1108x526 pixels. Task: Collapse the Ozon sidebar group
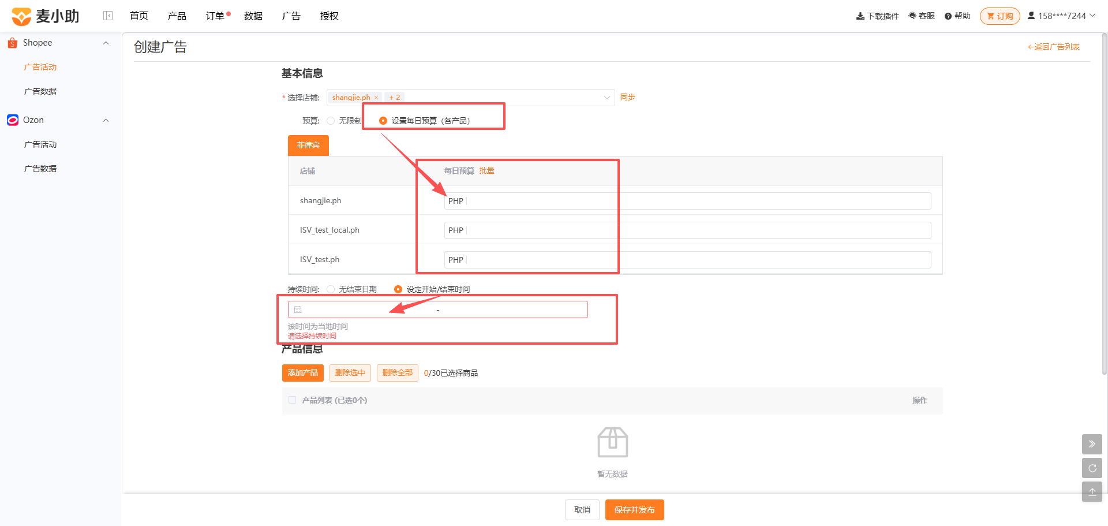(106, 121)
